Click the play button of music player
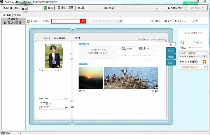 181,56
